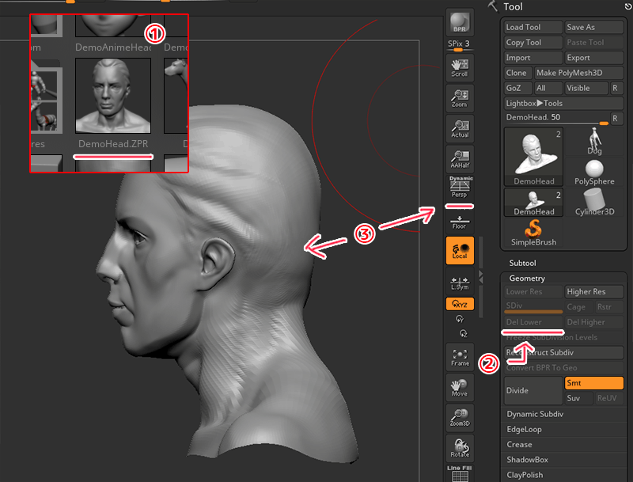This screenshot has height=482, width=633.
Task: Click the BPR render button
Action: pyautogui.click(x=459, y=22)
